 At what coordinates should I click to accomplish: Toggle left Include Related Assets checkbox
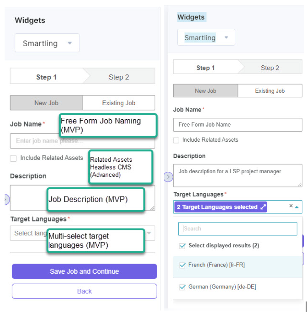[14, 158]
